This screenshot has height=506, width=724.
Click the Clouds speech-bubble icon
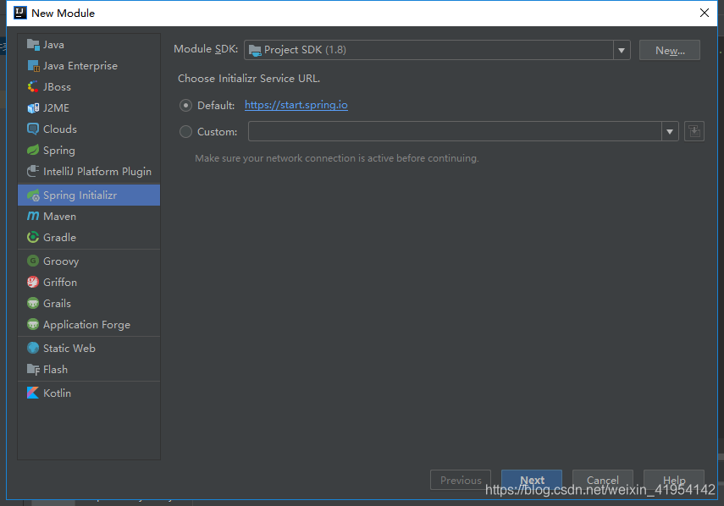(x=33, y=129)
